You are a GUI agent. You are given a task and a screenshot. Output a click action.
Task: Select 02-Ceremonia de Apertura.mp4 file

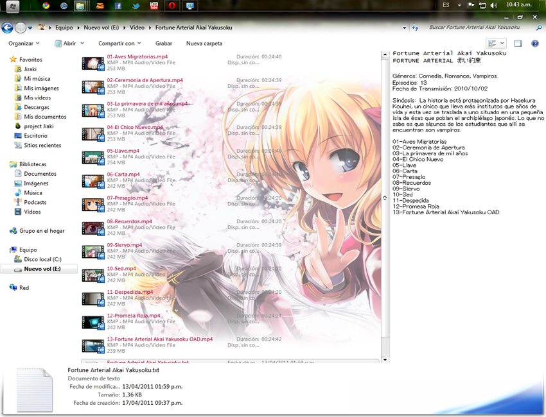coord(145,80)
